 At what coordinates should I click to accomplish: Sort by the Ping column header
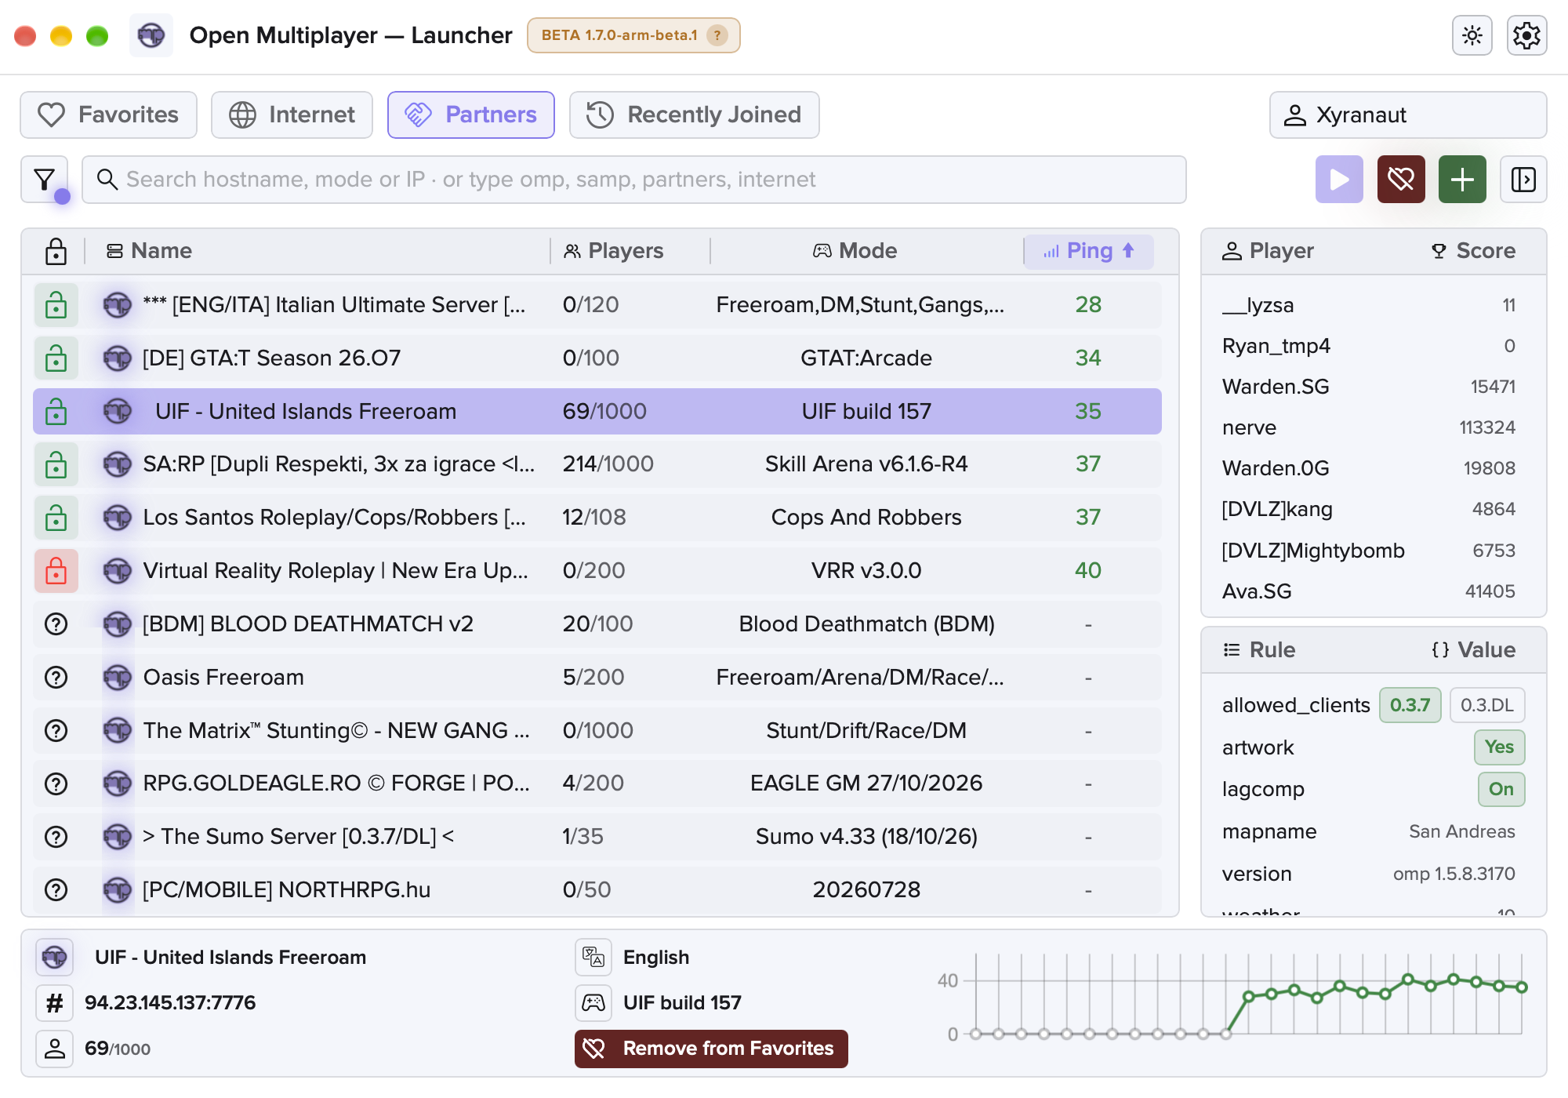point(1088,251)
